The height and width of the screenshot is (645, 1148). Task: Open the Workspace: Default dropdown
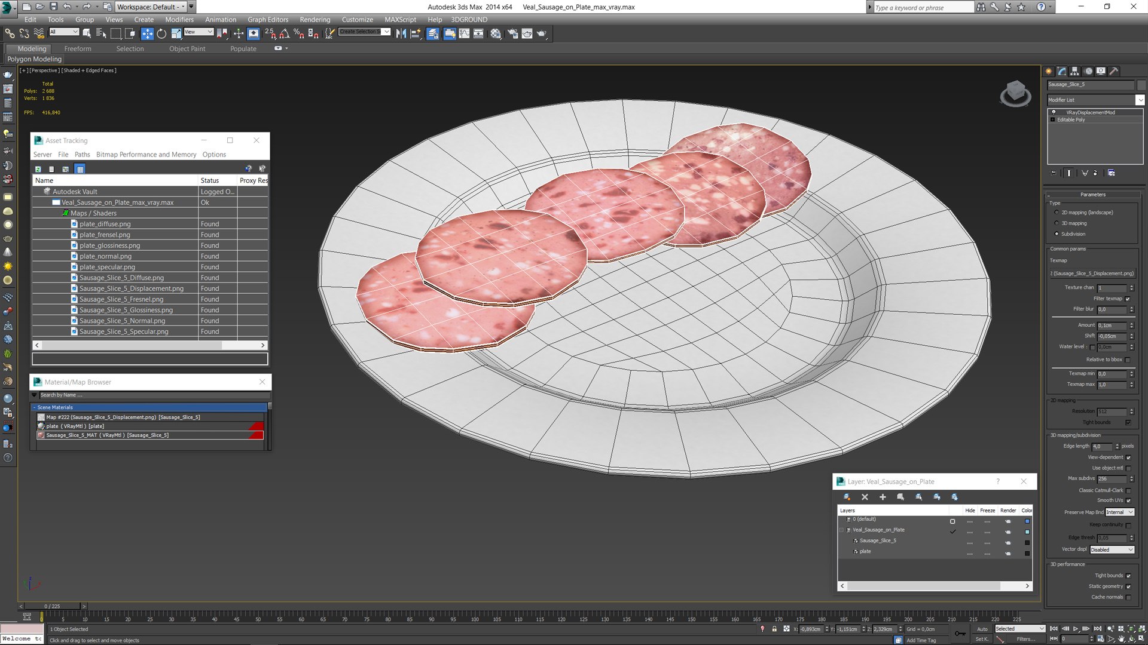(x=151, y=7)
